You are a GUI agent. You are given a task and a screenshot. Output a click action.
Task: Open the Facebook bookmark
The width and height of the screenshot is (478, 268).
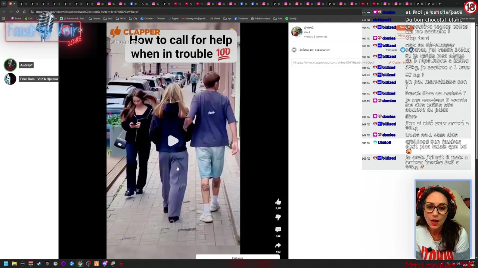tap(241, 19)
